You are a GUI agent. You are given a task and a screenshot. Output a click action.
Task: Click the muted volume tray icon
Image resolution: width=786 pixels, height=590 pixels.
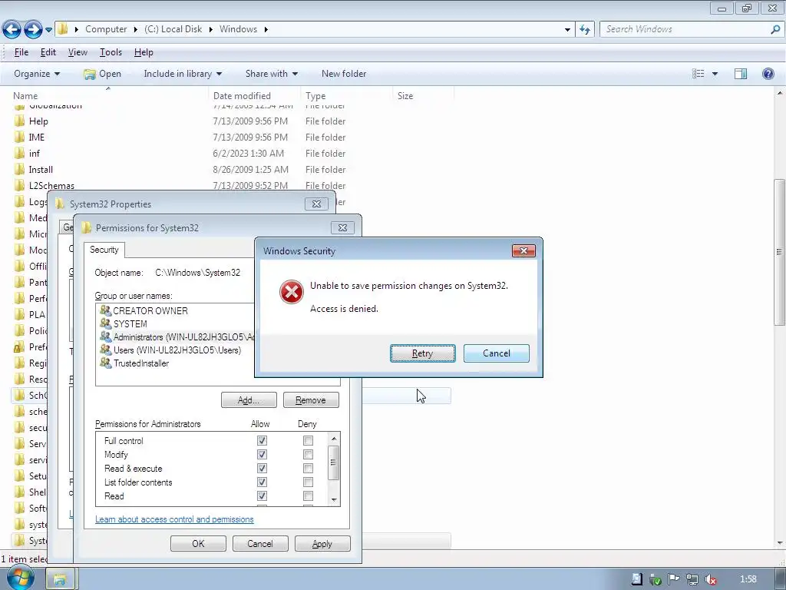tap(710, 579)
